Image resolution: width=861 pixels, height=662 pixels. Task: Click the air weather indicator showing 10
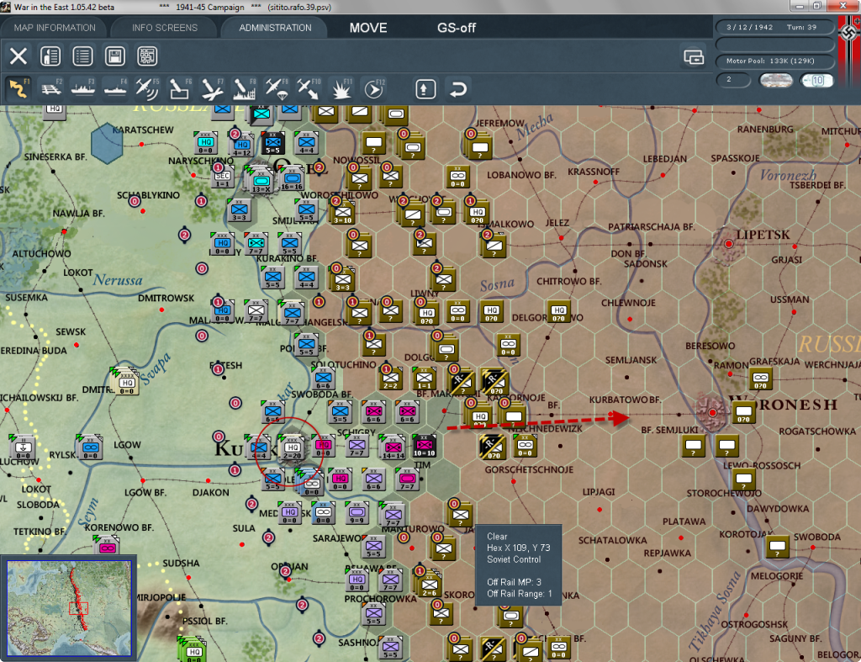point(816,80)
